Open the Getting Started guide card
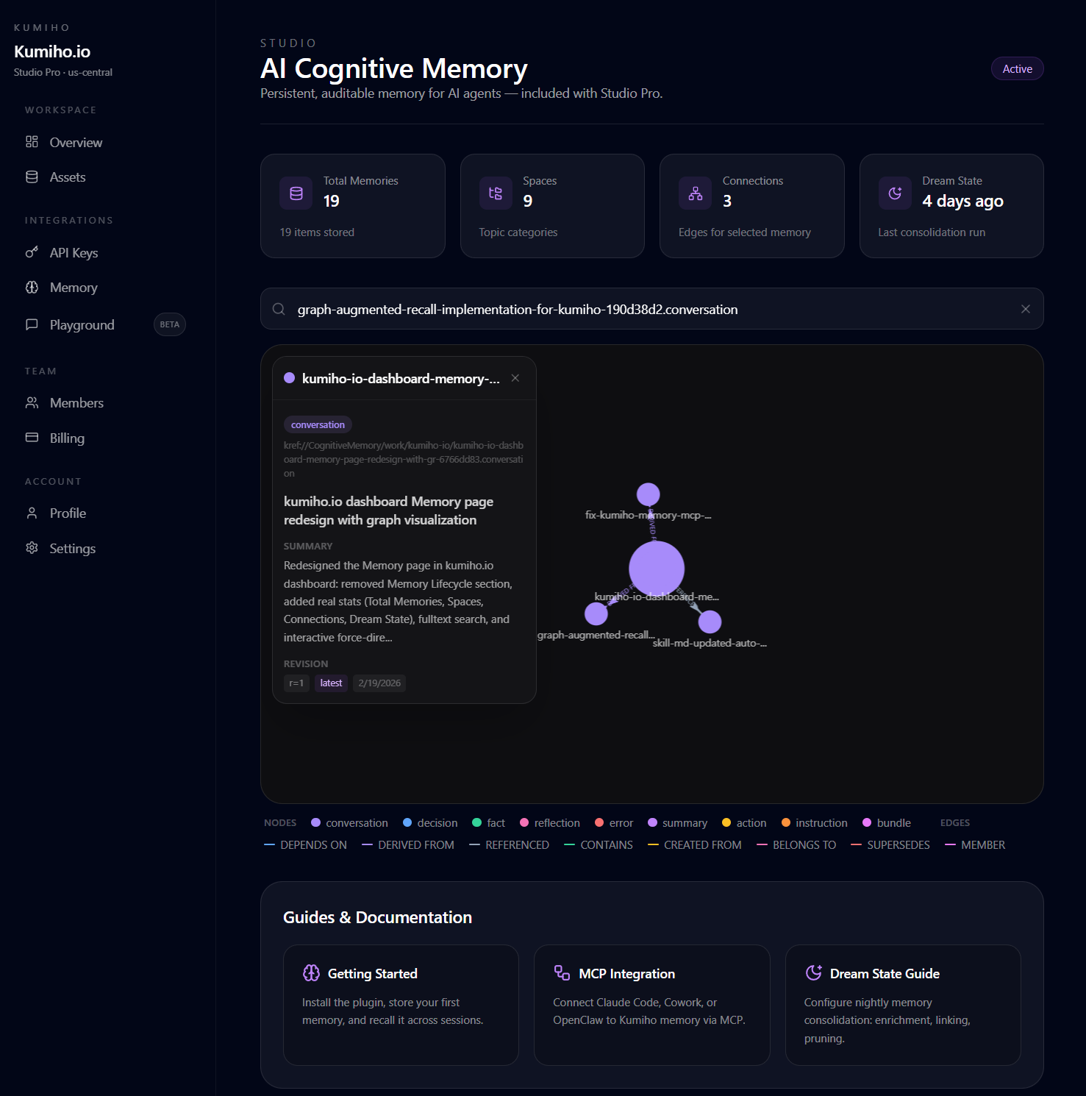Image resolution: width=1086 pixels, height=1096 pixels. tap(401, 1005)
